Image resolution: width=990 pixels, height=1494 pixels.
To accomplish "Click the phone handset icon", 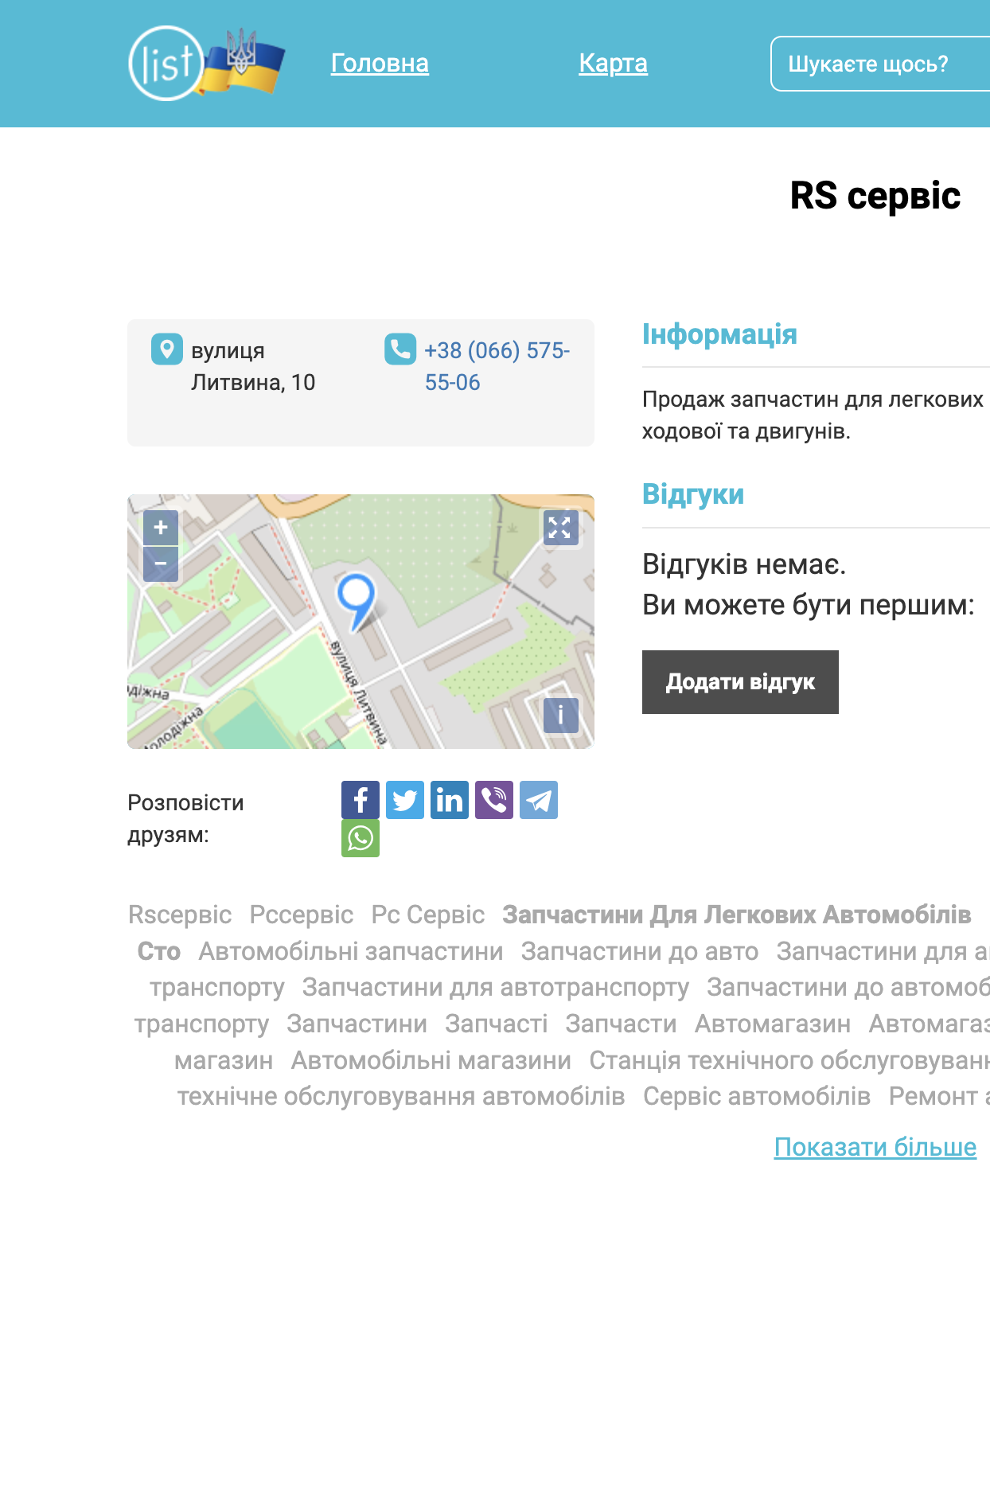I will pyautogui.click(x=400, y=349).
